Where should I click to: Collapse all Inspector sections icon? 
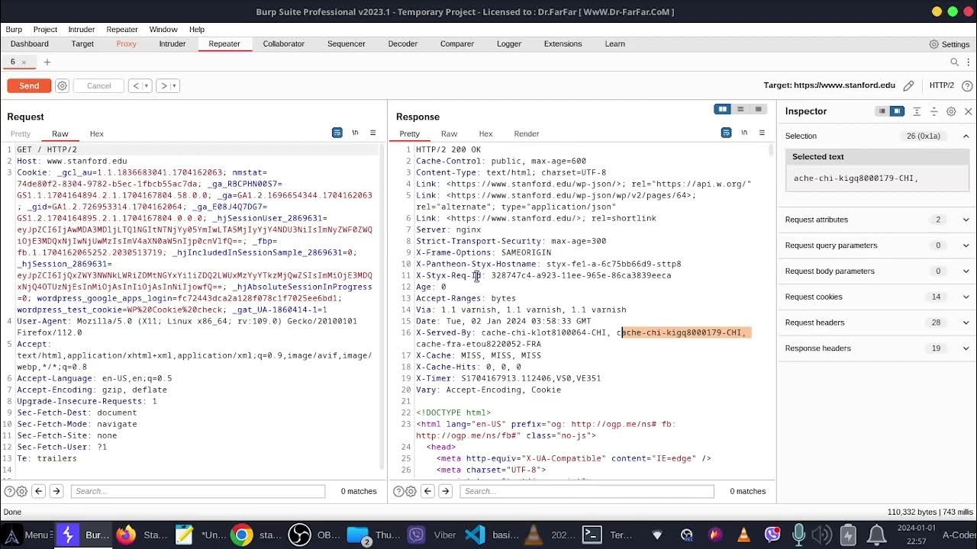pos(933,111)
